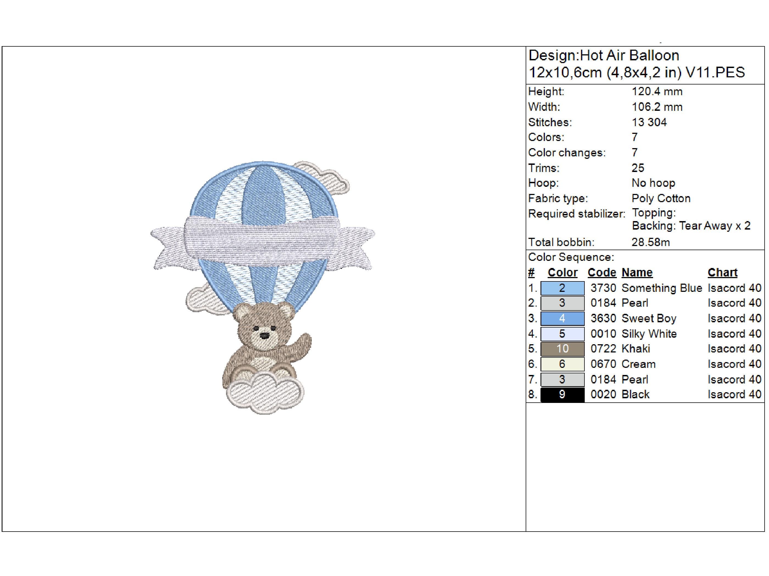
Task: Click the trims value '25'
Action: pos(638,168)
